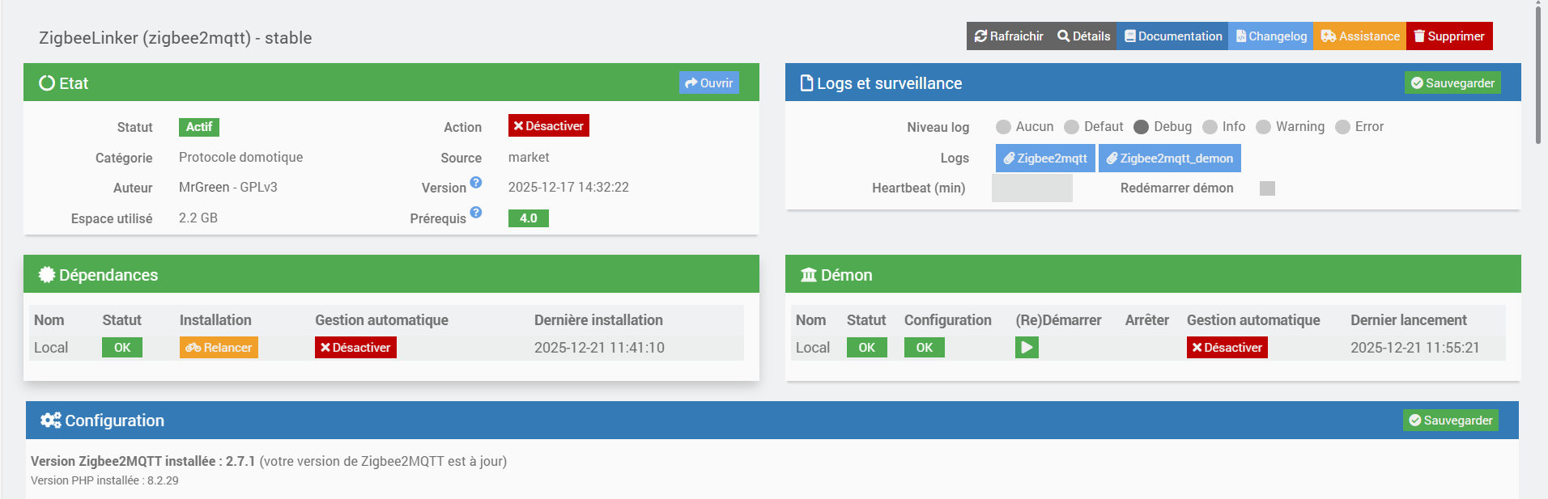Click date 2025-12-21 11:55:21

(x=1415, y=348)
